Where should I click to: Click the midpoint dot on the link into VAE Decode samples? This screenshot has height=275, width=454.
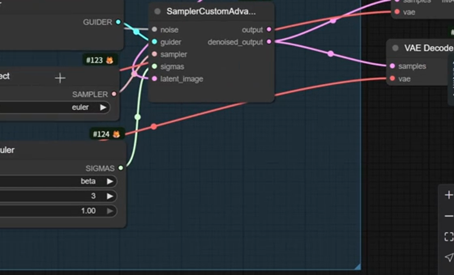pyautogui.click(x=331, y=54)
